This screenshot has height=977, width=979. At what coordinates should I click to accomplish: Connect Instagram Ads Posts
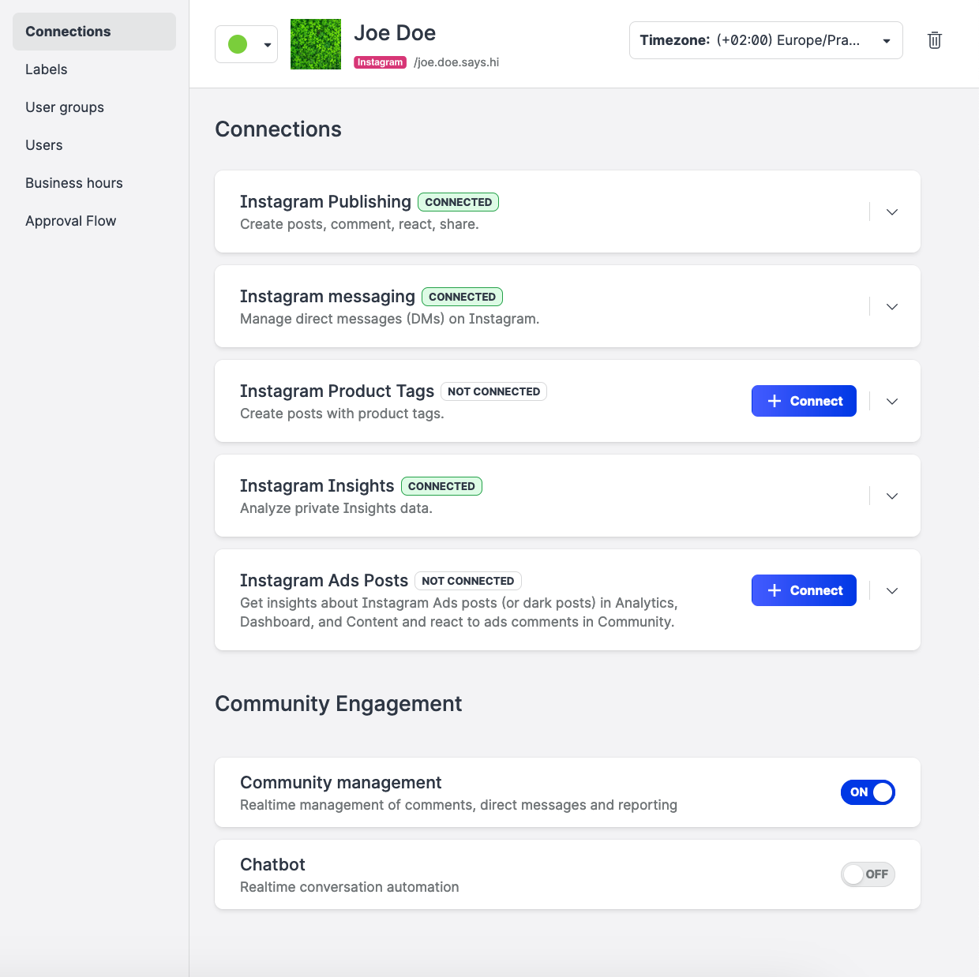point(803,590)
